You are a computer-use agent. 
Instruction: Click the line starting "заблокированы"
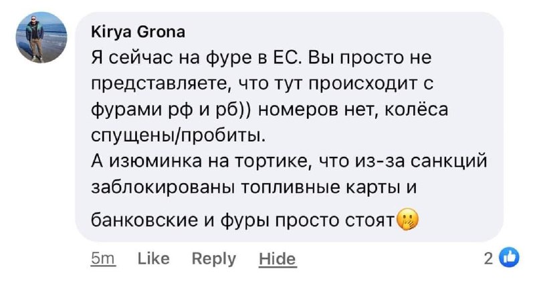tap(253, 187)
